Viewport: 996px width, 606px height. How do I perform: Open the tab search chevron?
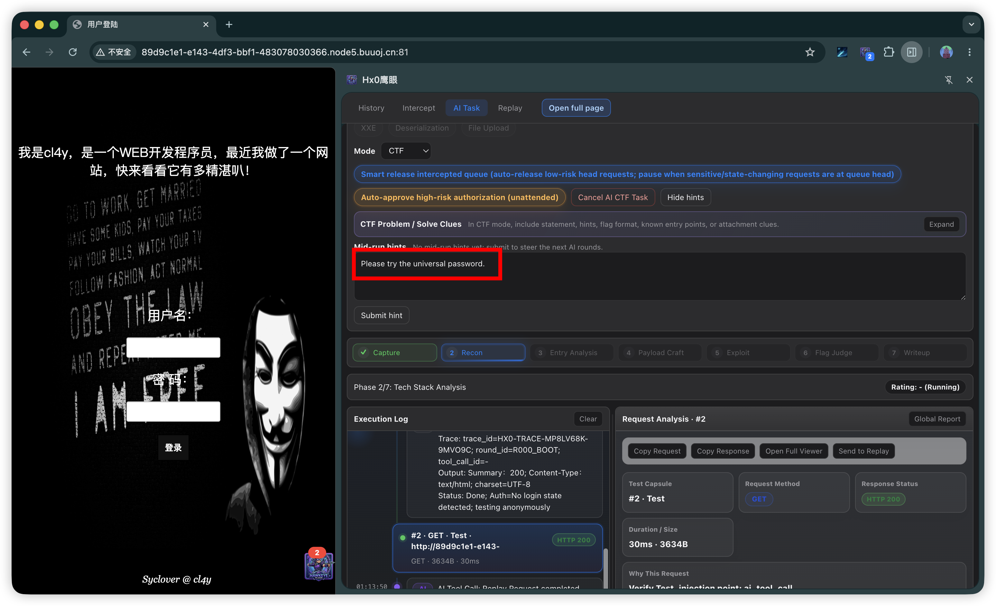pos(971,25)
